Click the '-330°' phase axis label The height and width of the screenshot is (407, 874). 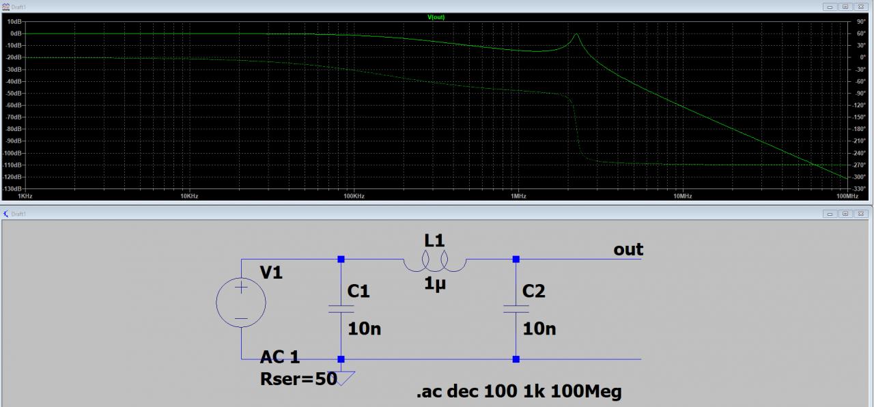[x=860, y=188]
